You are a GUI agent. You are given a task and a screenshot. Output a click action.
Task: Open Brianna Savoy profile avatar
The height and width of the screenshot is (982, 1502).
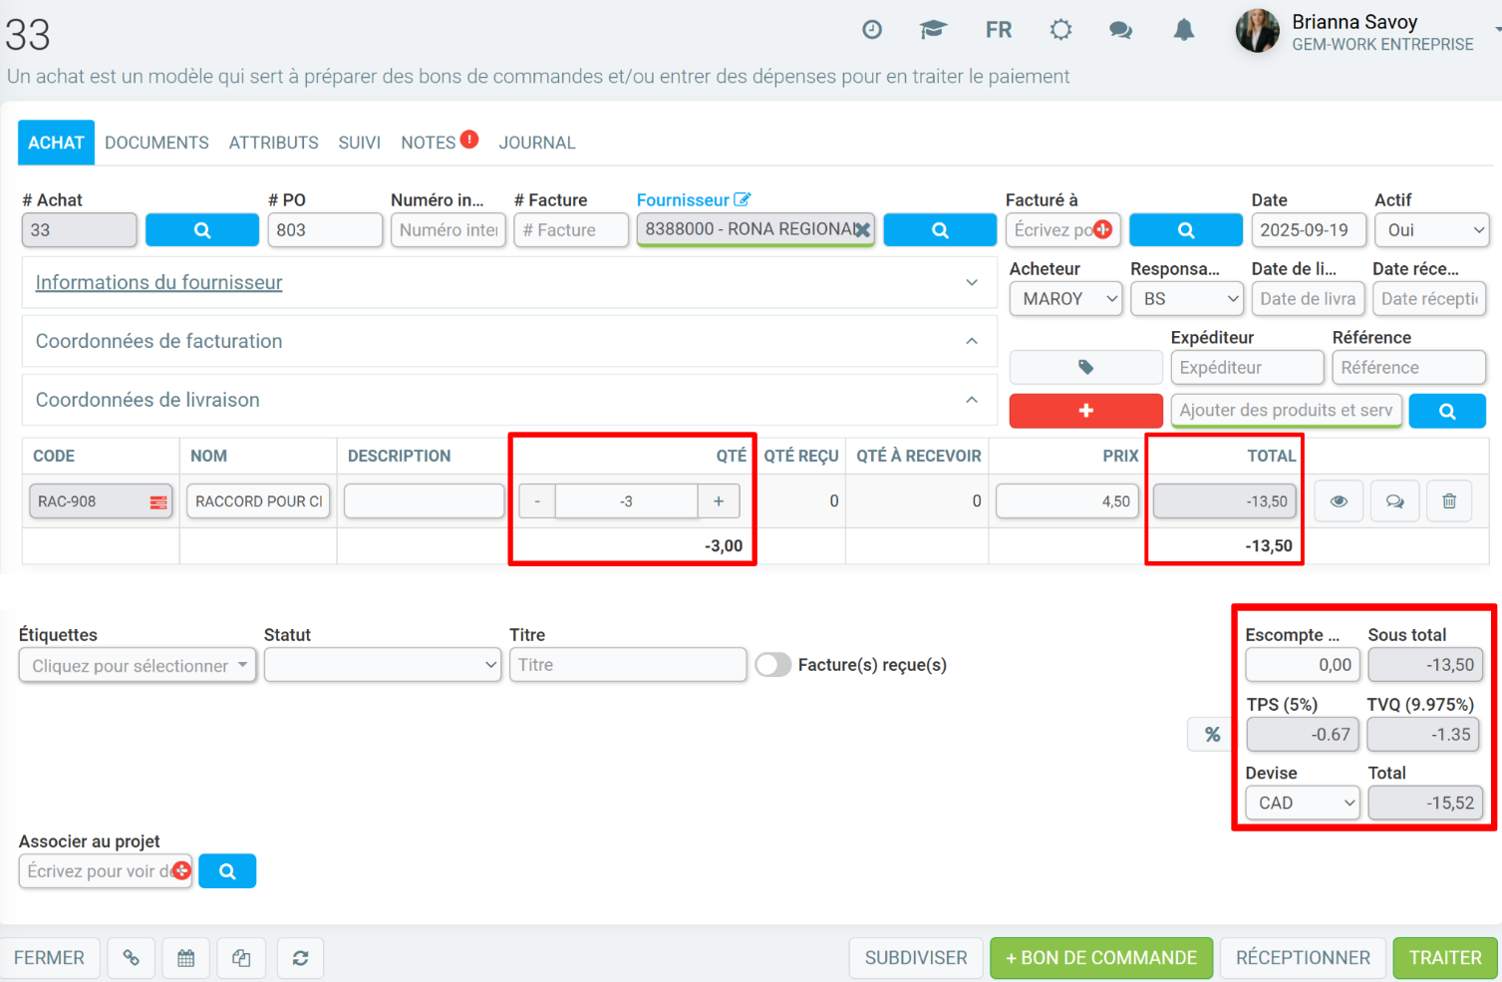(x=1257, y=31)
